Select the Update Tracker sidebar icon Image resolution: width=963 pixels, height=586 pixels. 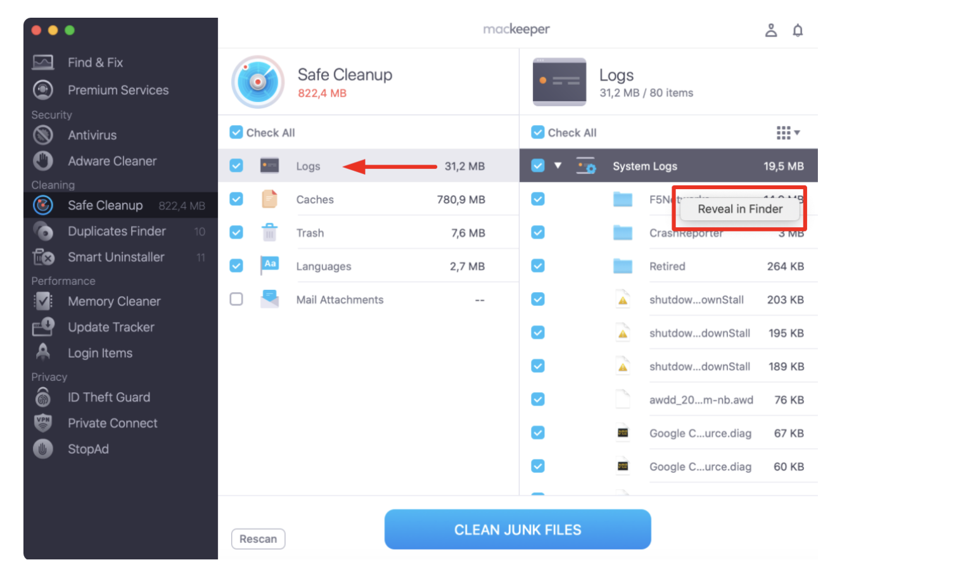tap(111, 328)
